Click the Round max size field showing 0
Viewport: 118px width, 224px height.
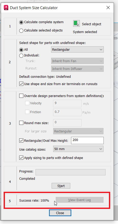pyautogui.click(x=67, y=123)
